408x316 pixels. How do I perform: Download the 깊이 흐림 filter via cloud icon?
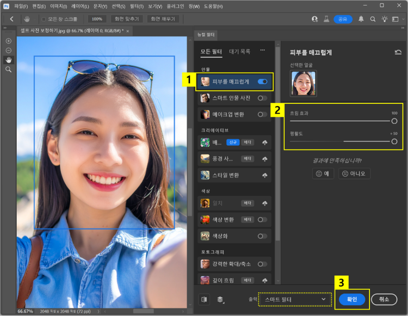(x=264, y=280)
